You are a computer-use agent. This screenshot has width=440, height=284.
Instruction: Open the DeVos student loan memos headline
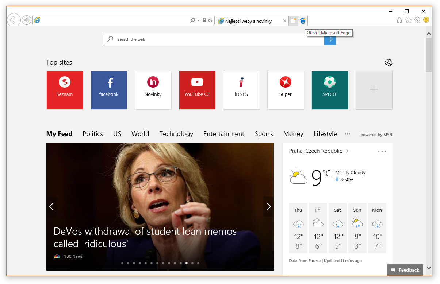[145, 237]
